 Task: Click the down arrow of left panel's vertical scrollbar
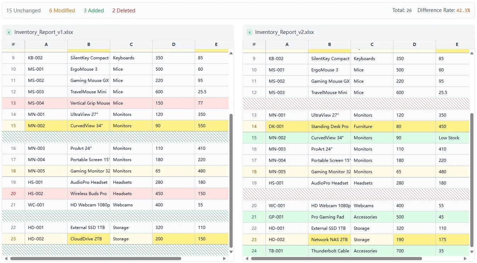tap(231, 252)
